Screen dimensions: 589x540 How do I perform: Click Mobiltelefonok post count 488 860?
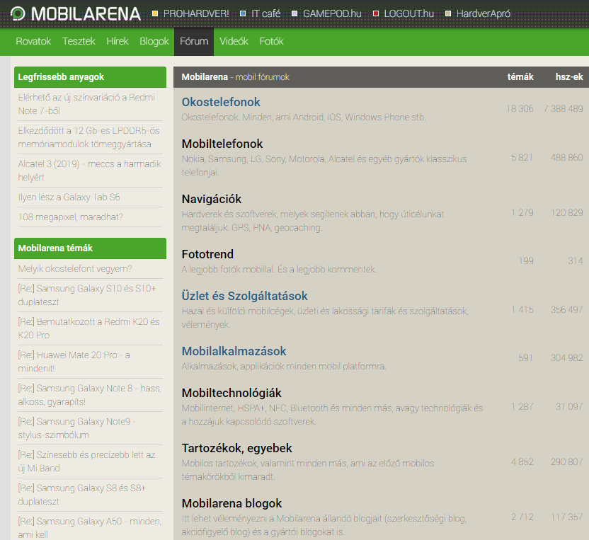pyautogui.click(x=567, y=158)
